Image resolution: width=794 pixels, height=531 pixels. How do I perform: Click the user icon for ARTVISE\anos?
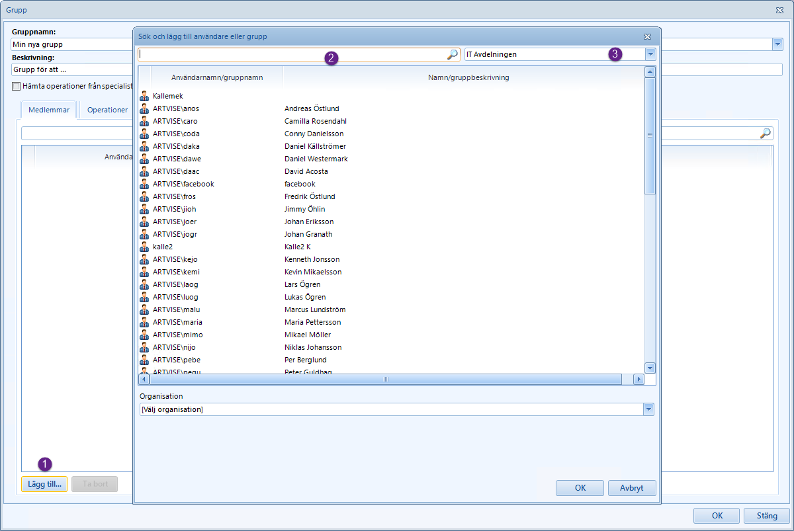144,109
